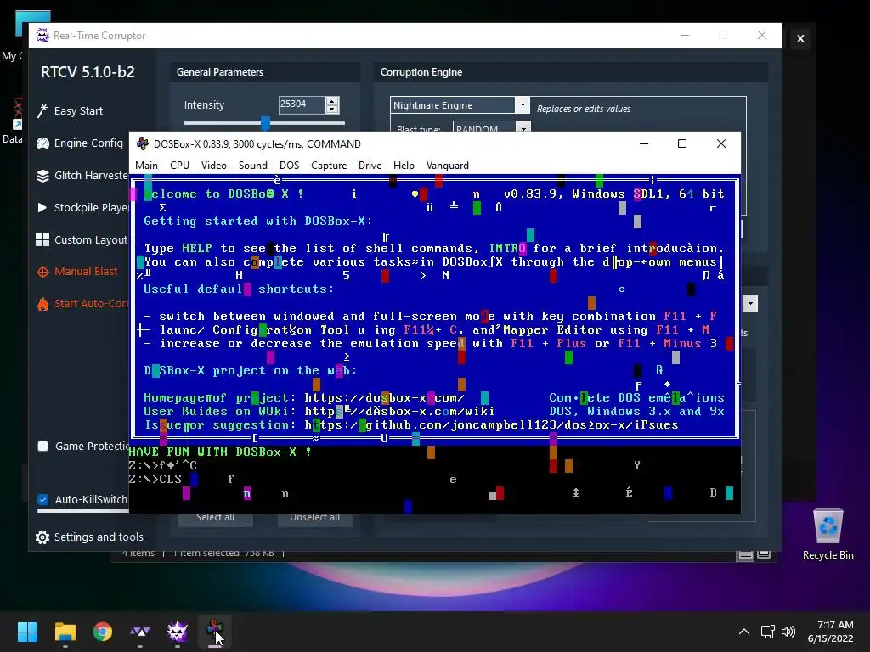This screenshot has width=870, height=652.
Task: Click the DOSBox-X title bar icon
Action: coord(143,143)
